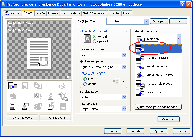Open the Config. favorita dropdown

(146, 21)
